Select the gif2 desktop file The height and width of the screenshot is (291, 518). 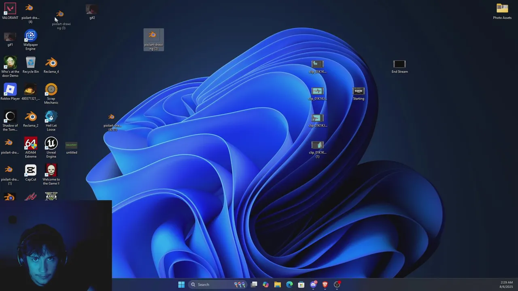point(92,12)
